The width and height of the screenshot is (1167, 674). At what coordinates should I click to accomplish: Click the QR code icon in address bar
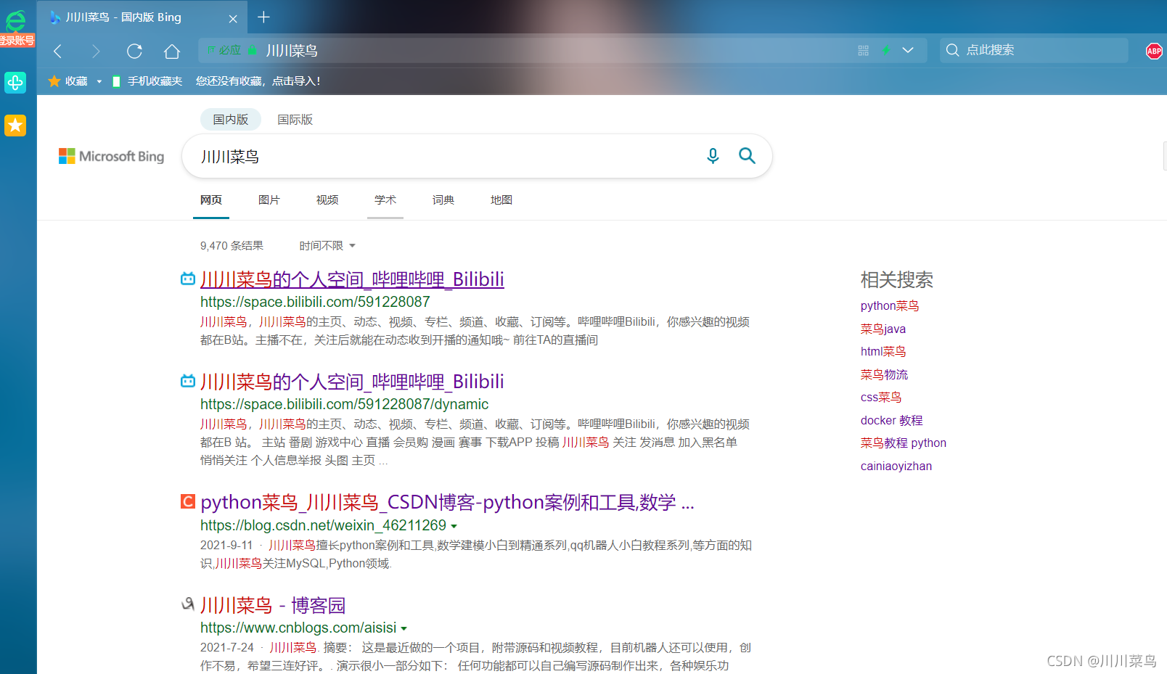[863, 50]
